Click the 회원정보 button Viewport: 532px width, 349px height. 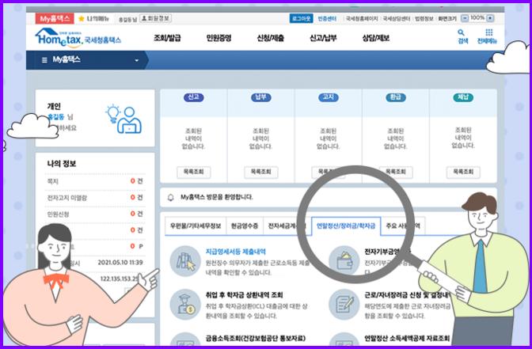155,18
